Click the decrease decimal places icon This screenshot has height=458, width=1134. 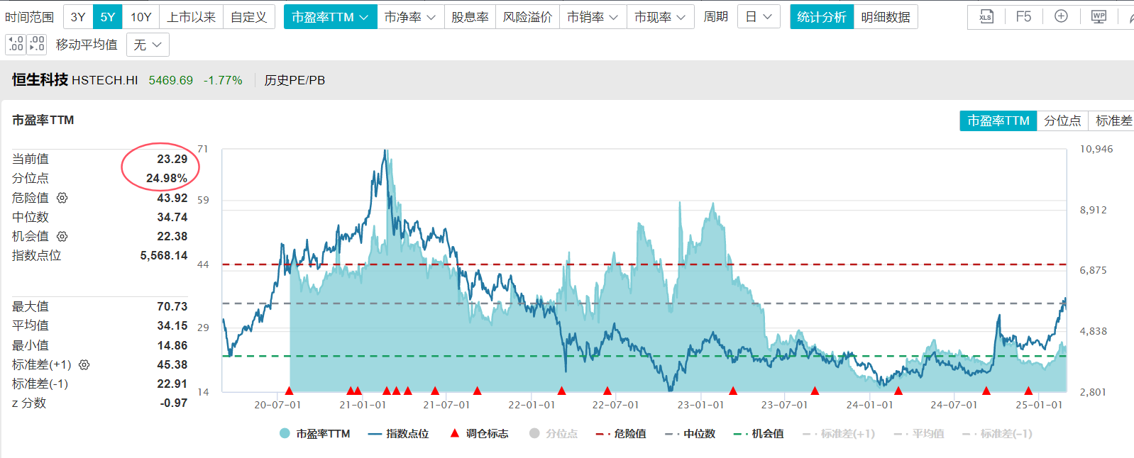click(x=38, y=45)
